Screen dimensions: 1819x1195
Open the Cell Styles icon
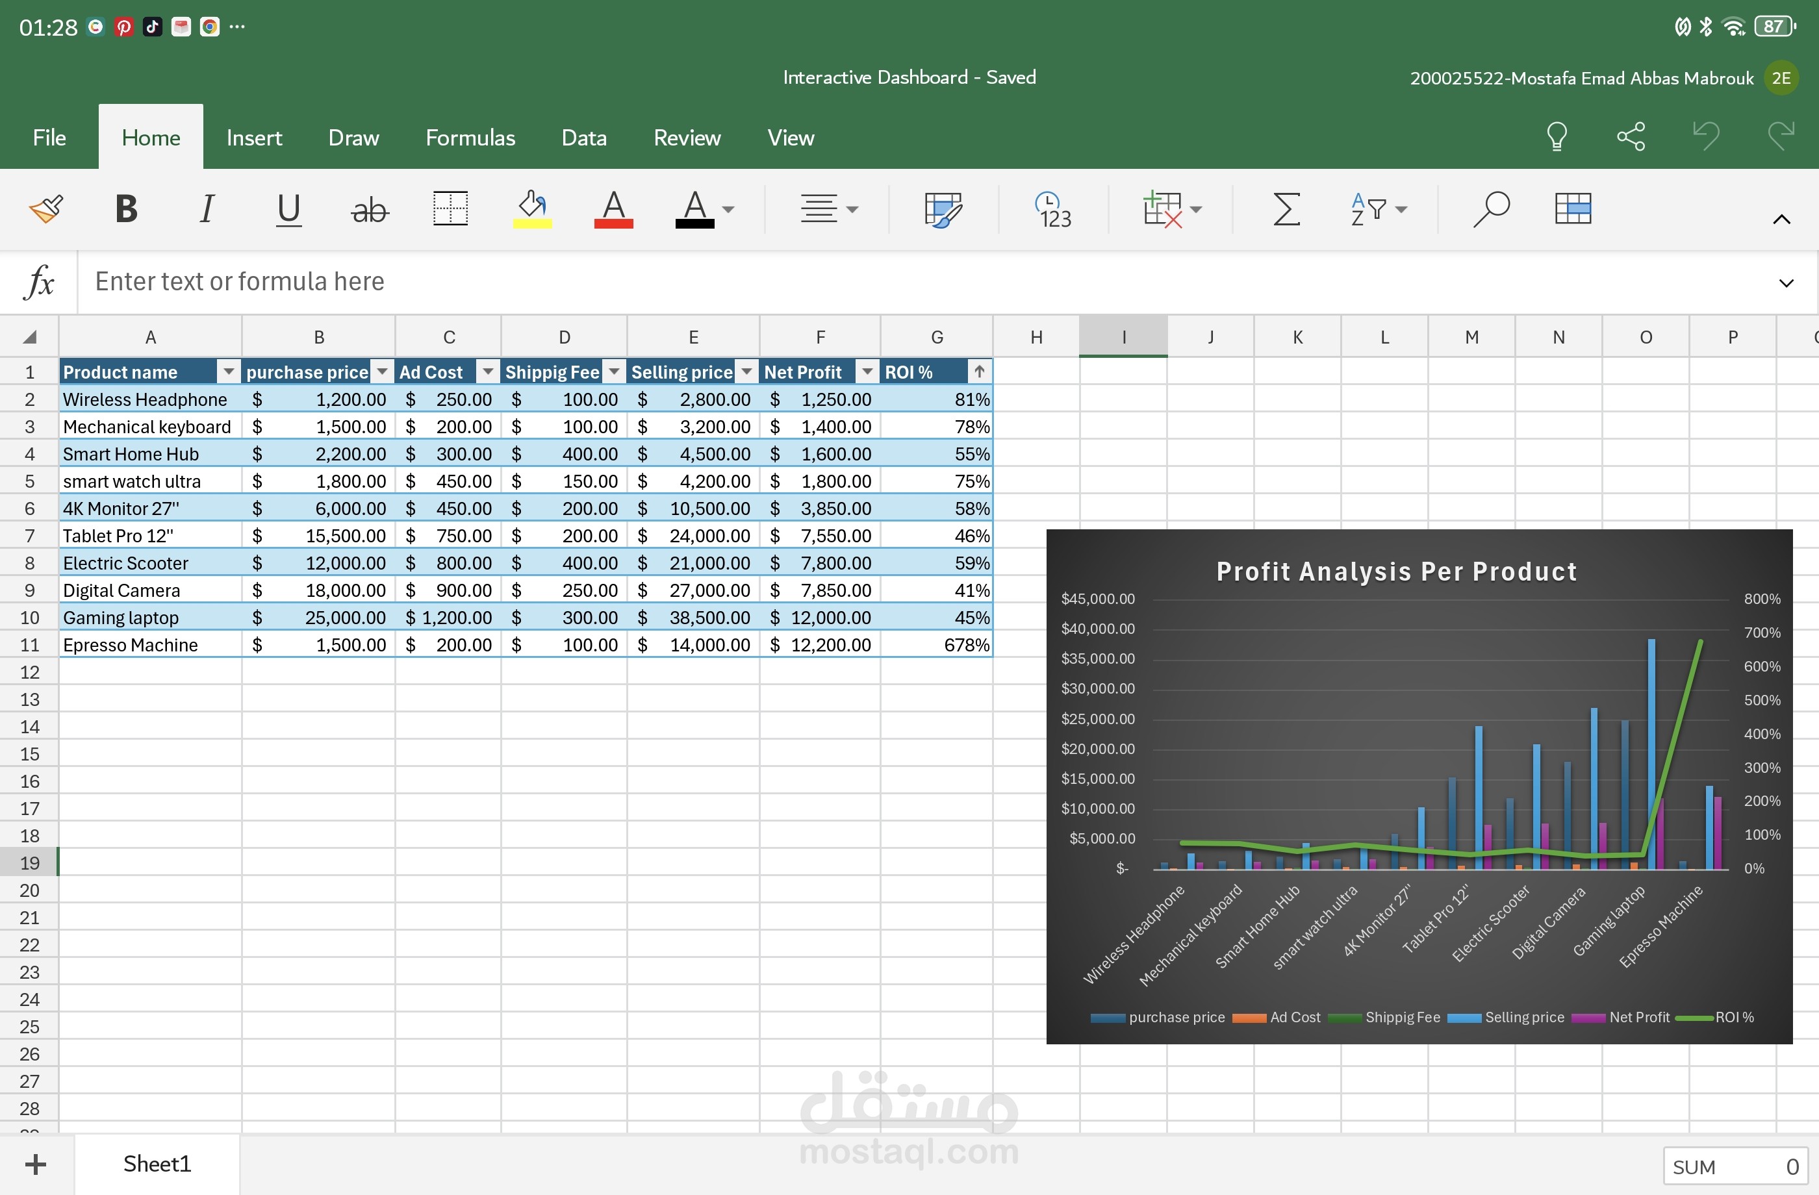tap(943, 209)
